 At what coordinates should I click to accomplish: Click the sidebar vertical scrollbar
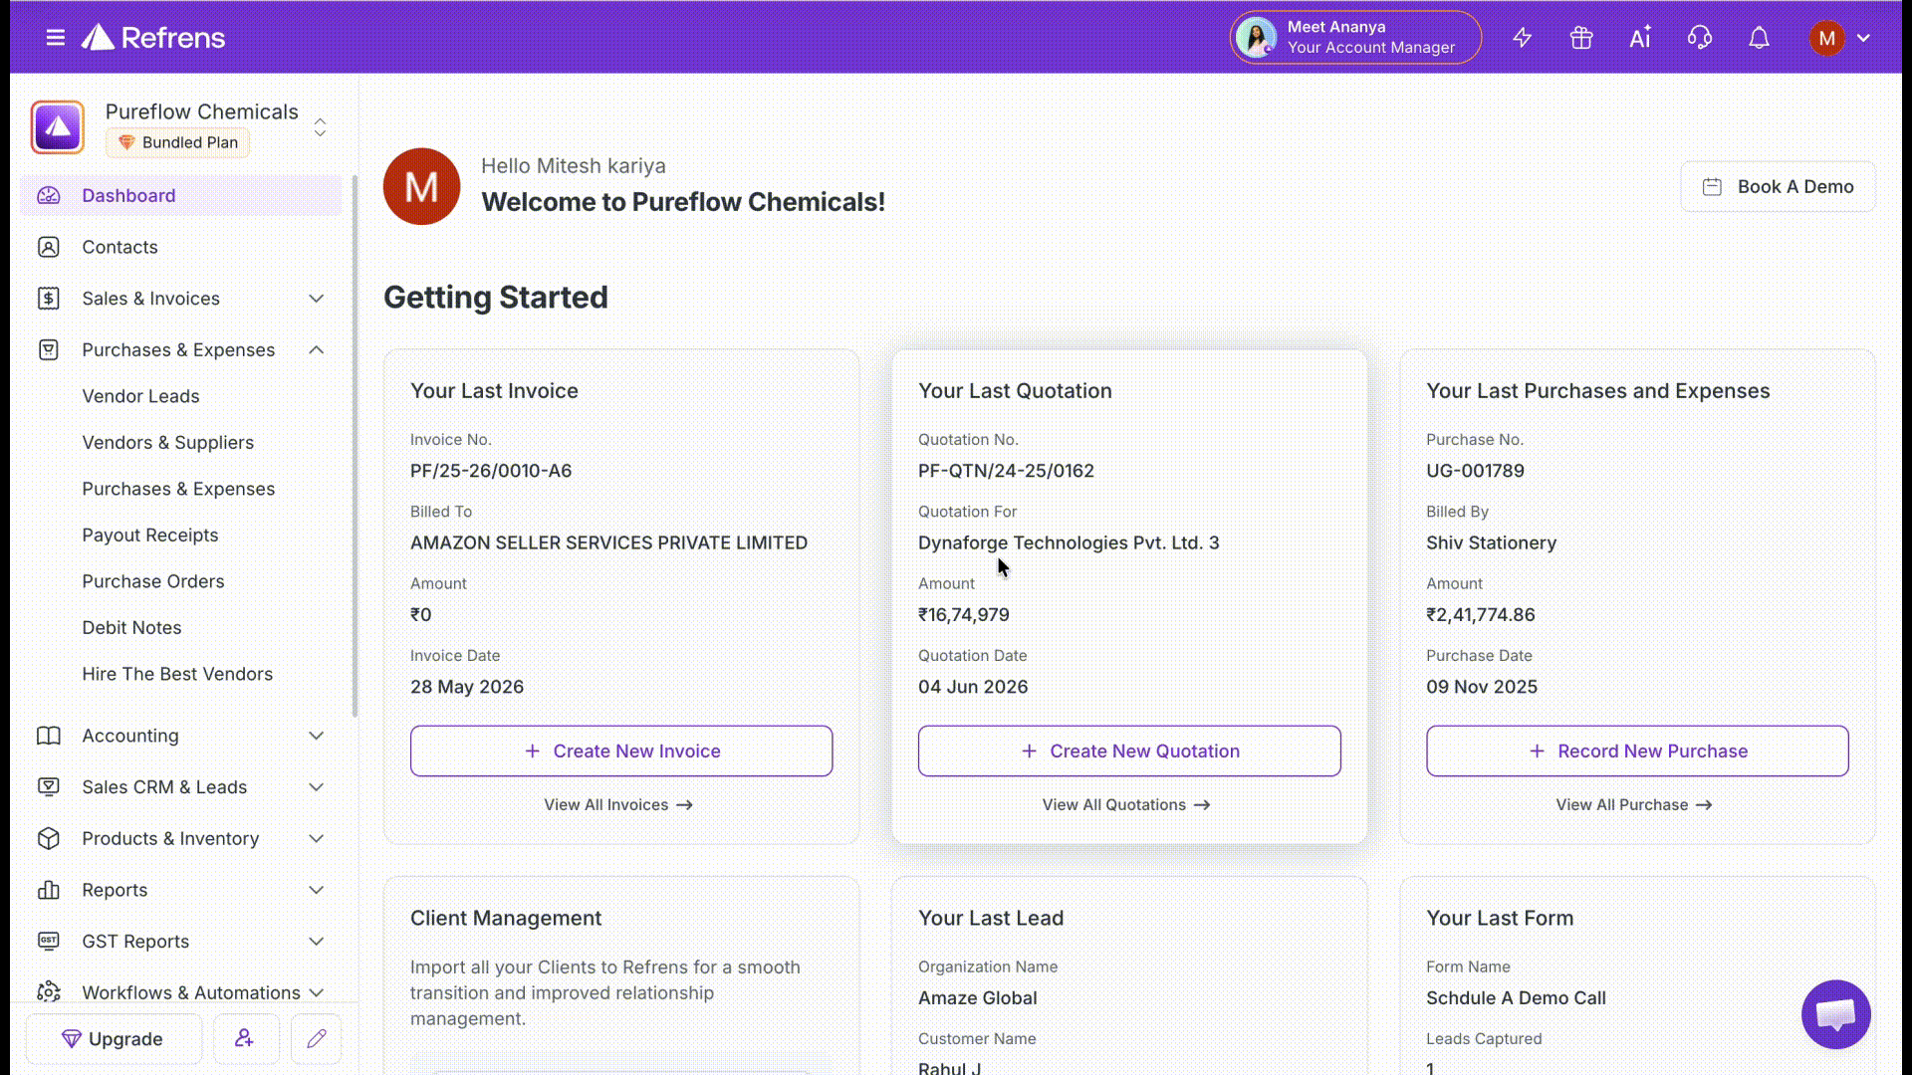355,448
